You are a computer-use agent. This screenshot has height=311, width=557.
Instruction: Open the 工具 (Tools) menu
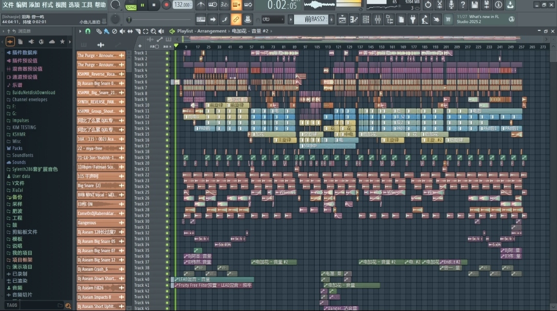click(87, 5)
